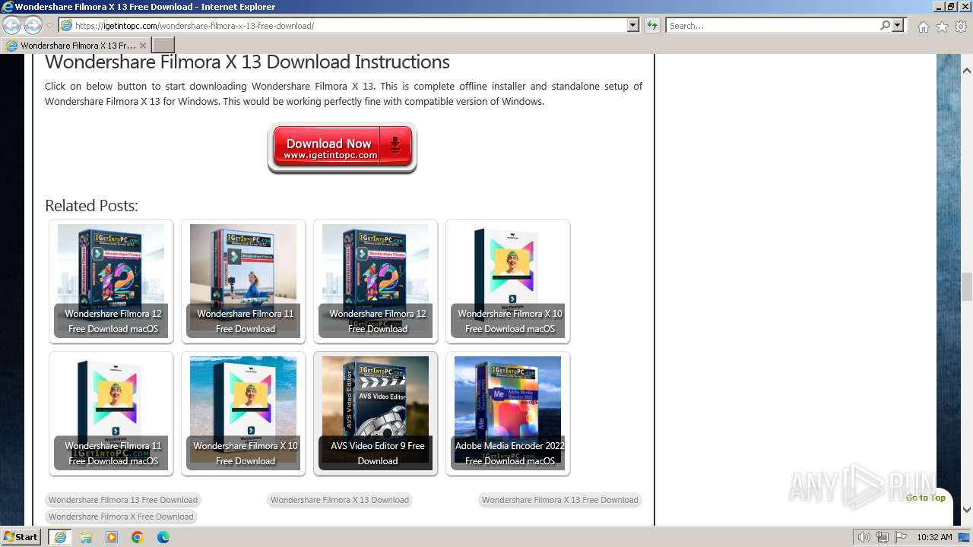Click the page scrollbar up arrow

pyautogui.click(x=967, y=71)
